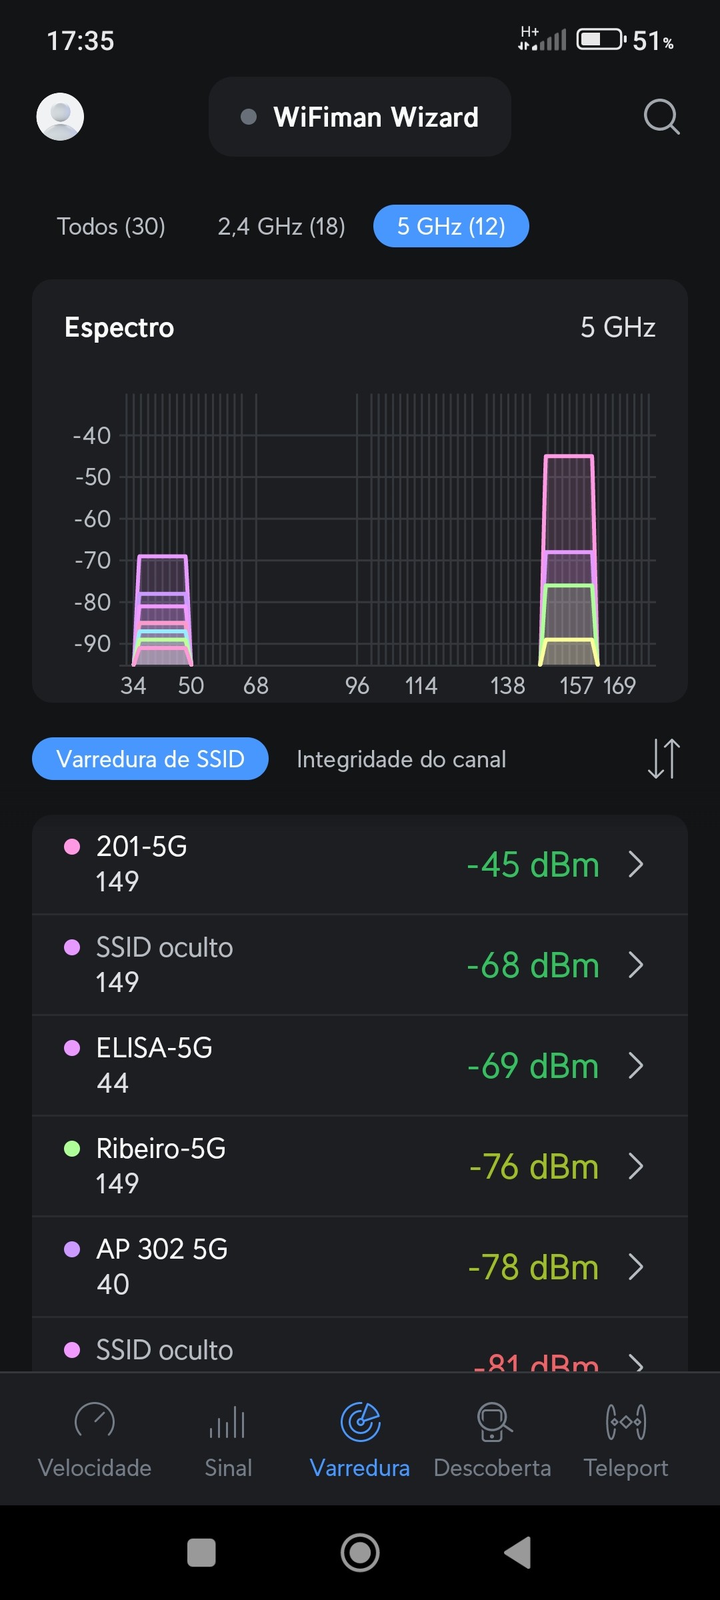
Task: Switch to Integridade do canal tab
Action: point(401,759)
